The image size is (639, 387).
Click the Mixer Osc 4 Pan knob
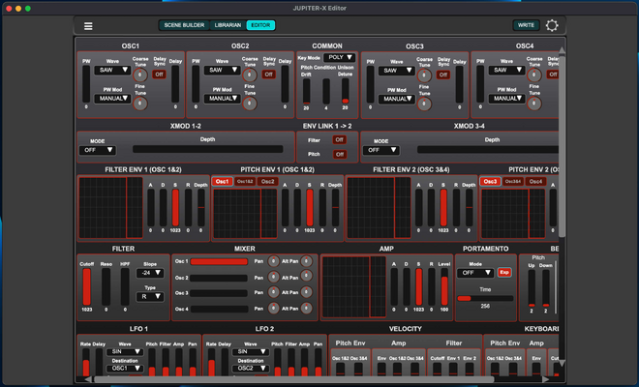point(273,309)
